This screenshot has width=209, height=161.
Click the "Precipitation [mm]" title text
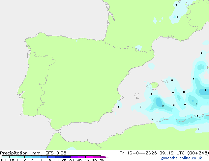point(21,153)
